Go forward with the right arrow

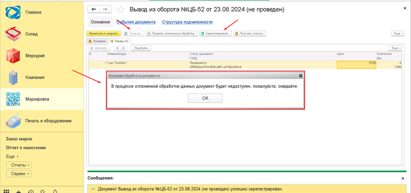pyautogui.click(x=105, y=9)
